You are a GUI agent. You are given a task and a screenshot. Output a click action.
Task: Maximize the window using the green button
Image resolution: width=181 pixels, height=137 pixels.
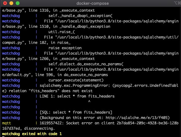coord(18,3)
